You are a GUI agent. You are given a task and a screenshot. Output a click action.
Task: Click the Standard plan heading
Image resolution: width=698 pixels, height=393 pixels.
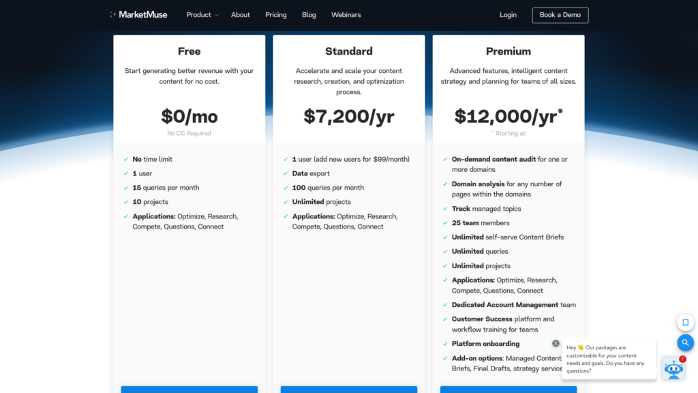click(x=348, y=51)
